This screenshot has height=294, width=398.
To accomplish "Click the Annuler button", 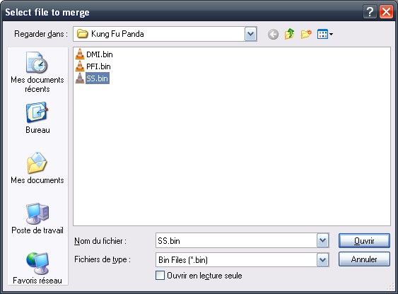I will [x=364, y=259].
